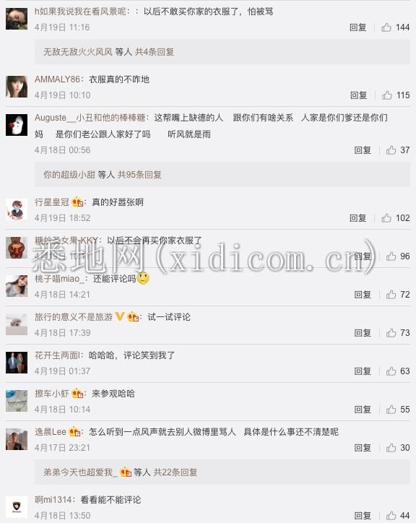Open the 无敌无敌火火凤凤 user link
The height and width of the screenshot is (523, 416).
[78, 52]
